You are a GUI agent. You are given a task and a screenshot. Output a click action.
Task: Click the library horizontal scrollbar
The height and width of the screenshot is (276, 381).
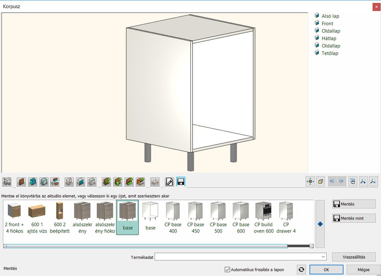(x=159, y=246)
